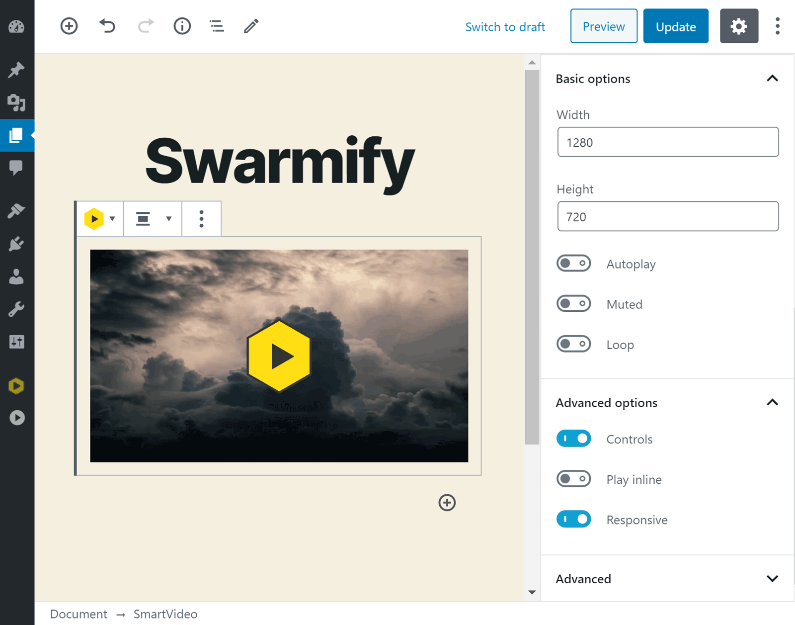Toggle the Autoplay switch

click(574, 264)
